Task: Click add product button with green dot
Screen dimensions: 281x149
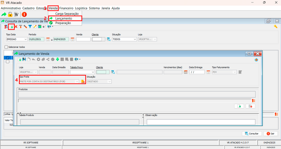Action: 239,106
